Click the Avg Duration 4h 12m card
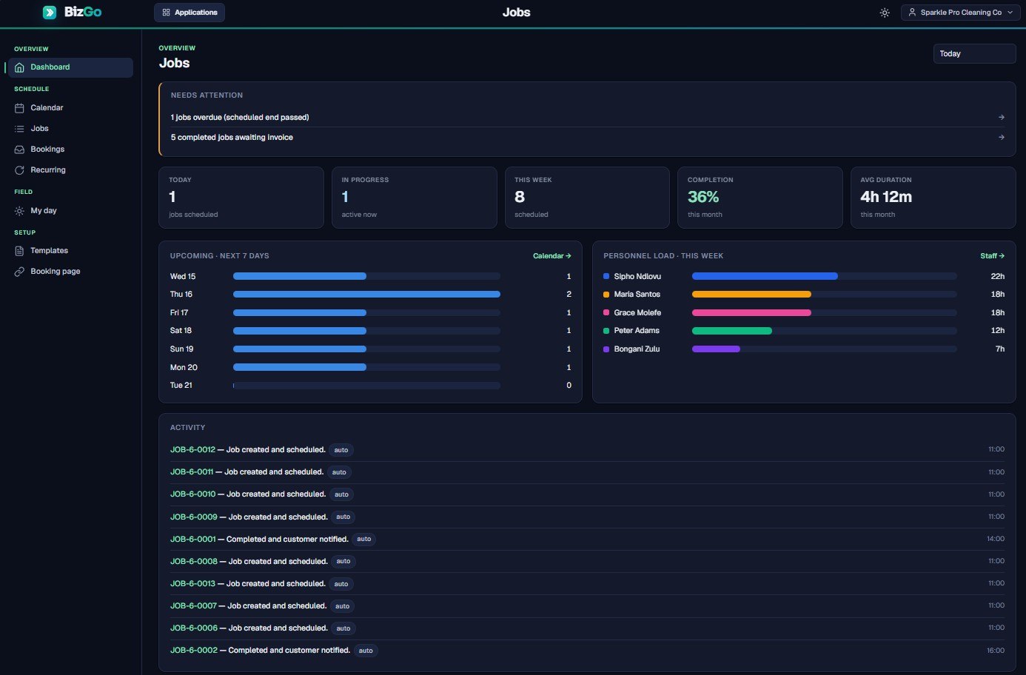This screenshot has width=1026, height=675. point(933,198)
